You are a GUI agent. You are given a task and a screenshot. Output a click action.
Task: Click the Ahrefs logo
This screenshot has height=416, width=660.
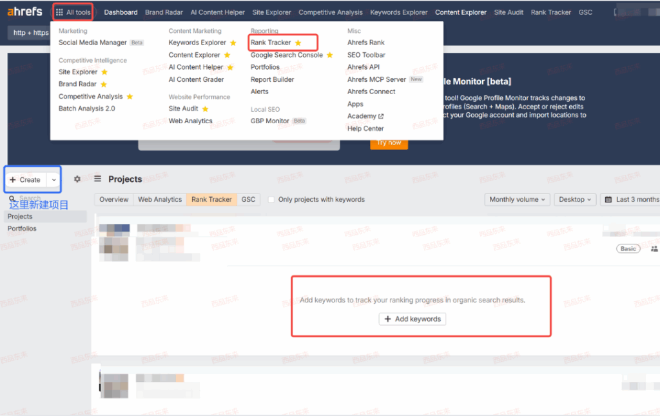[26, 12]
